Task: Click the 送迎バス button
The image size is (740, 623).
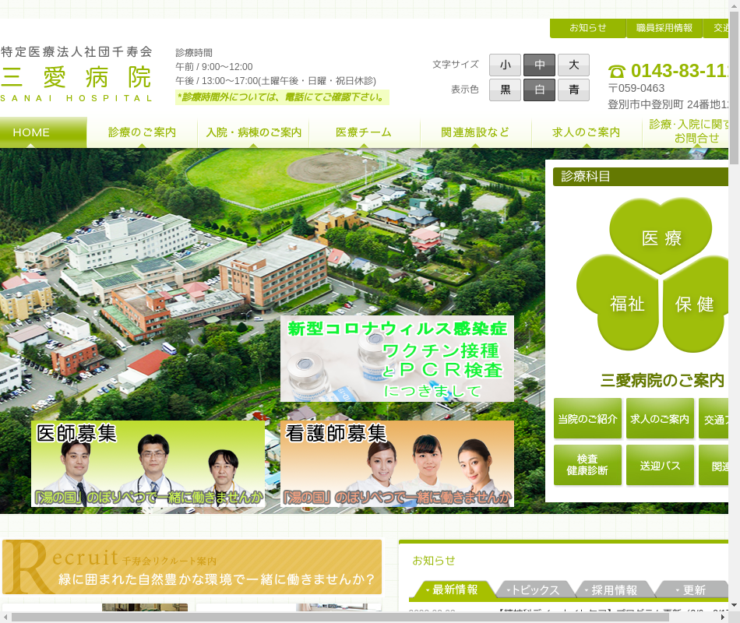Action: tap(661, 466)
